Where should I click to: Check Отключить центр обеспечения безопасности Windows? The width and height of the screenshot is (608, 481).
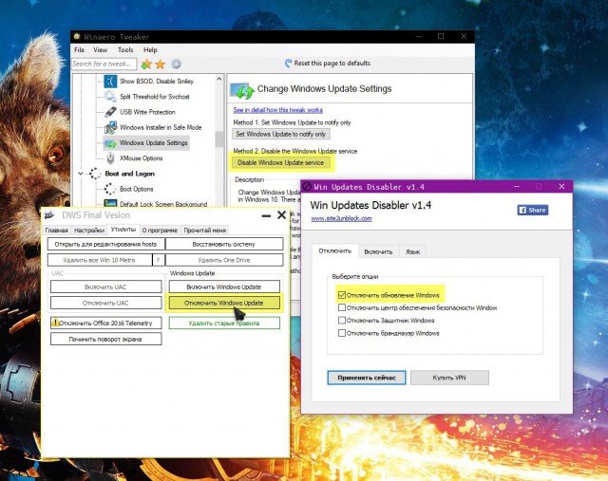click(342, 307)
